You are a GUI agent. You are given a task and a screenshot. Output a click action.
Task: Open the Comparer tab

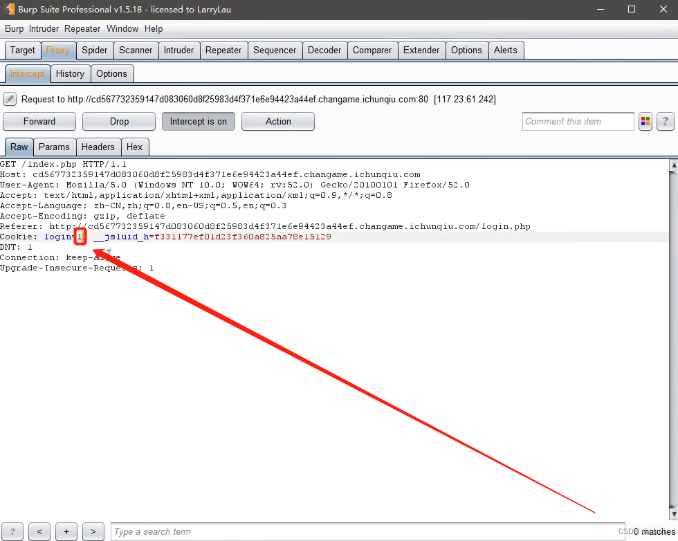click(x=372, y=51)
